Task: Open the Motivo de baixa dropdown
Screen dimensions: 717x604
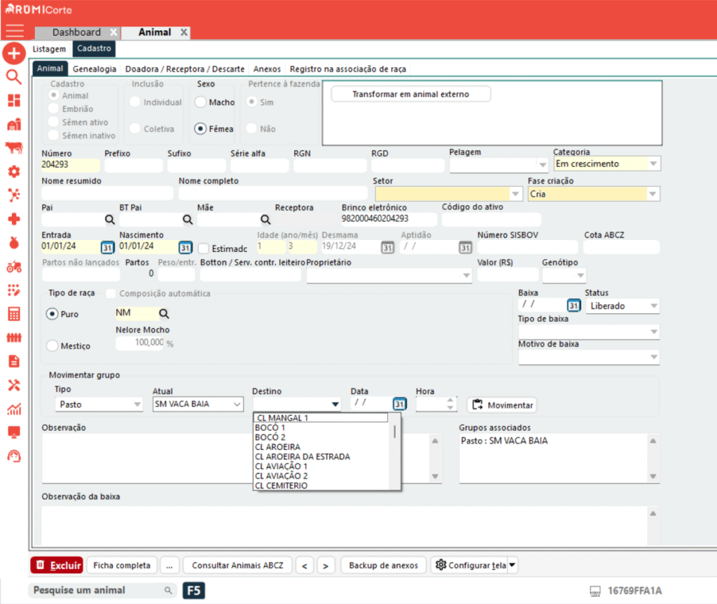Action: tap(654, 357)
